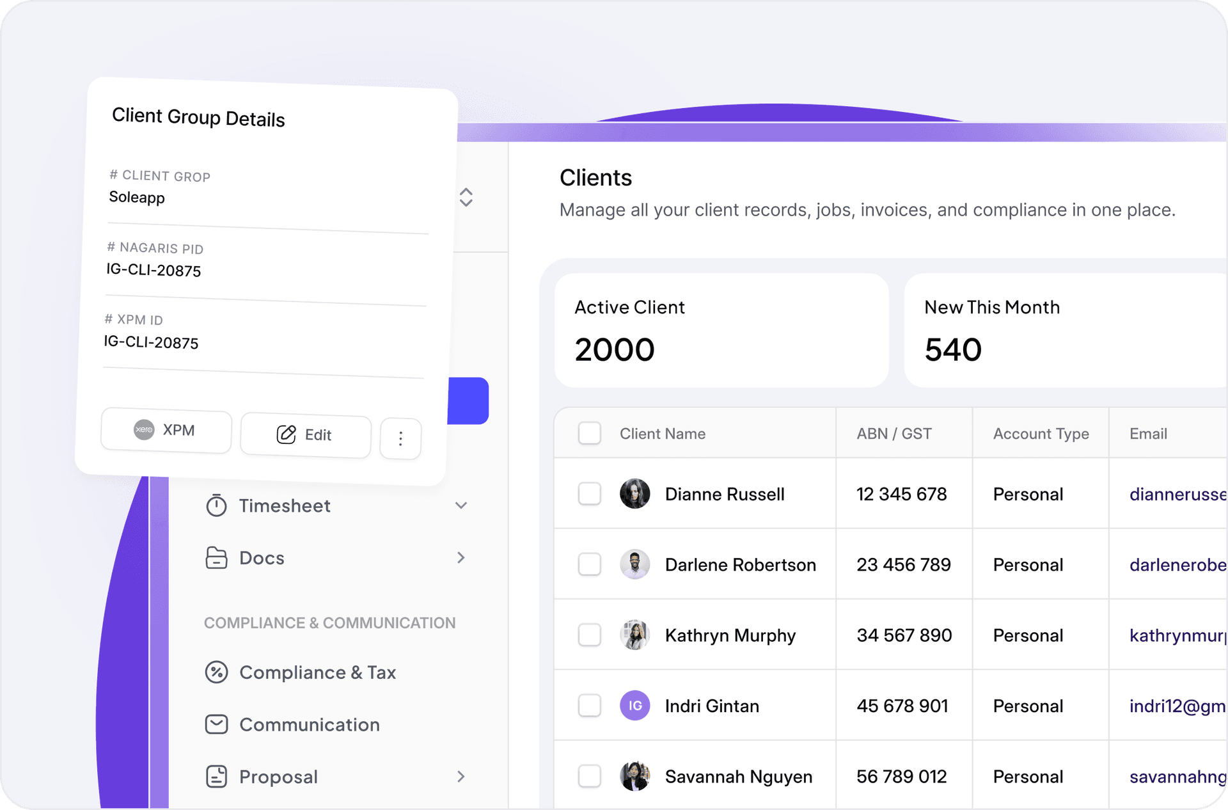The width and height of the screenshot is (1228, 810).
Task: Go to Communication in sidebar
Action: tap(336, 724)
